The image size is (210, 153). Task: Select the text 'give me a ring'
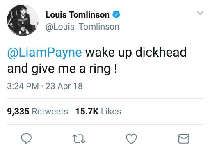[x=71, y=69]
